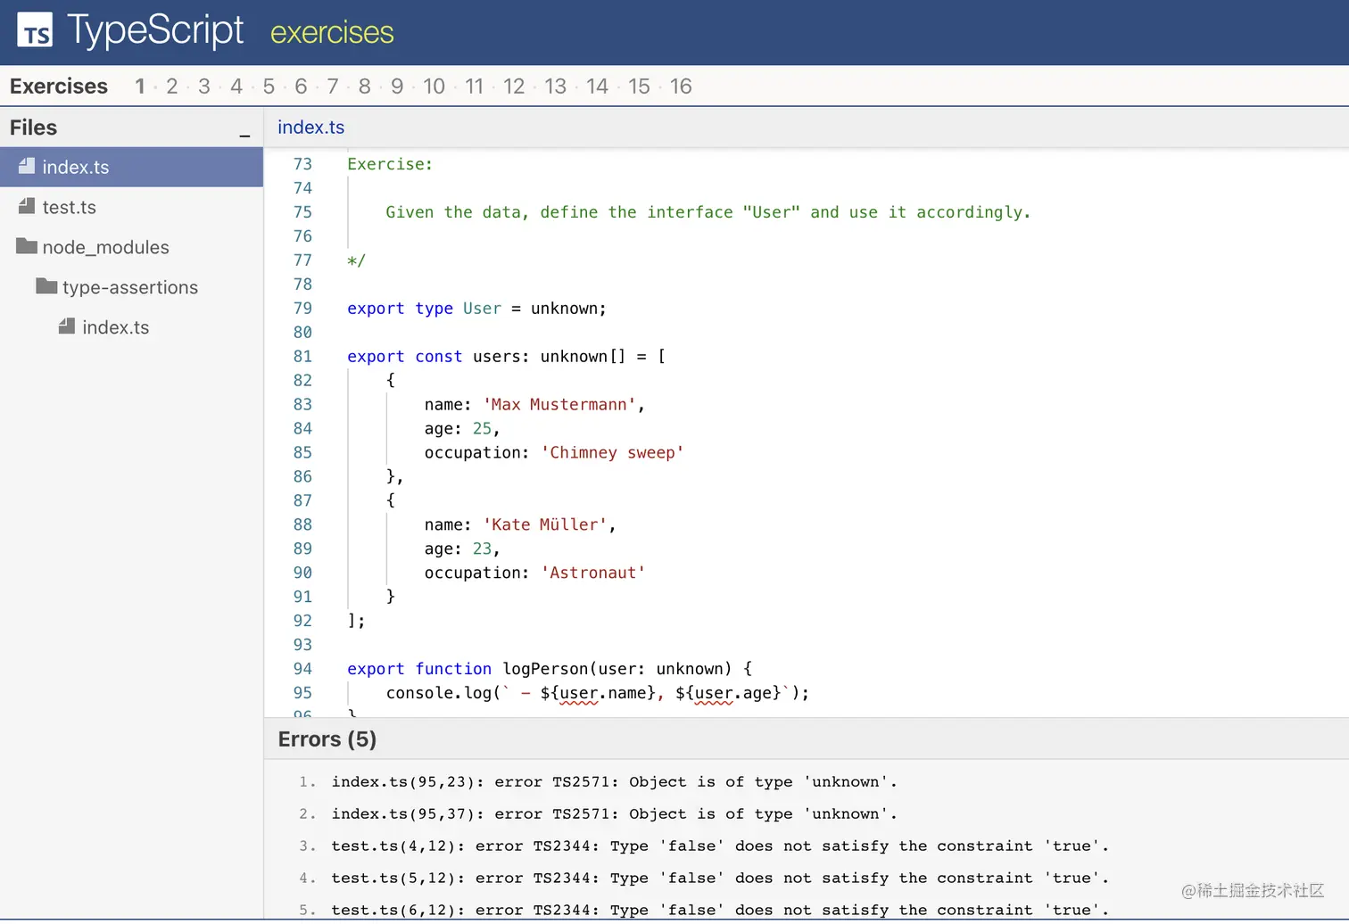Image resolution: width=1349 pixels, height=924 pixels.
Task: Select exercise 16
Action: [681, 87]
